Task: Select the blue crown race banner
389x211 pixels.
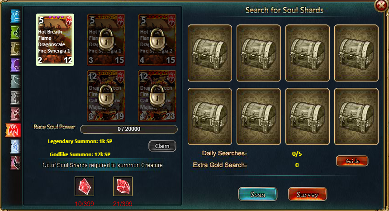Action: click(x=15, y=16)
